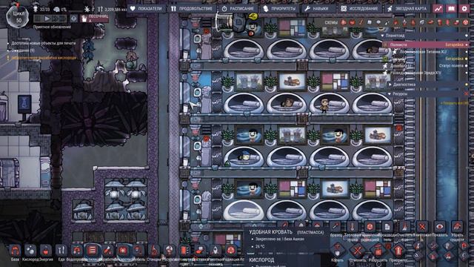Image resolution: width=474 pixels, height=267 pixels.
Task: Open the Продовольствие consumables tab
Action: click(192, 9)
